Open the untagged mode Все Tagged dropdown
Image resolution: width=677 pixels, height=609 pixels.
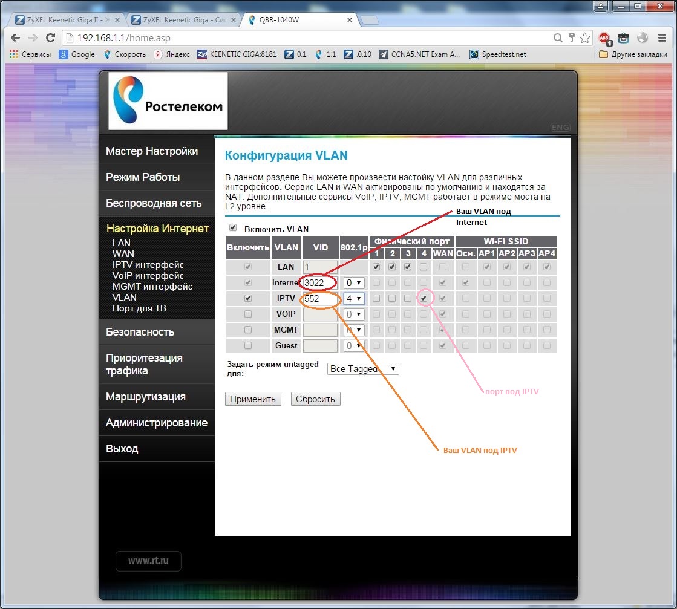click(x=362, y=368)
